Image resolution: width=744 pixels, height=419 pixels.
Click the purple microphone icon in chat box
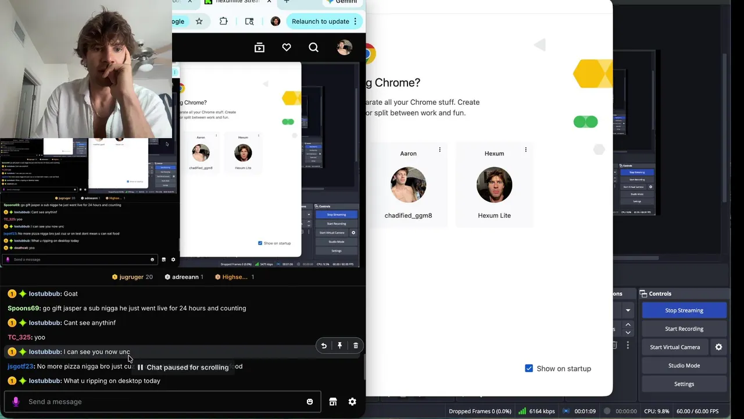(x=16, y=402)
